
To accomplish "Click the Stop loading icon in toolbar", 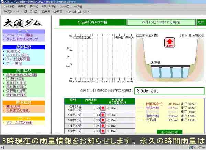I will tap(26, 11).
